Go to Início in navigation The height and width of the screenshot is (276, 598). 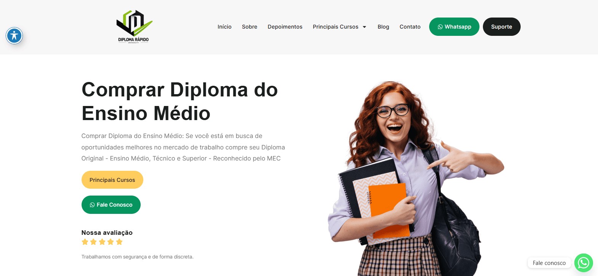click(224, 27)
